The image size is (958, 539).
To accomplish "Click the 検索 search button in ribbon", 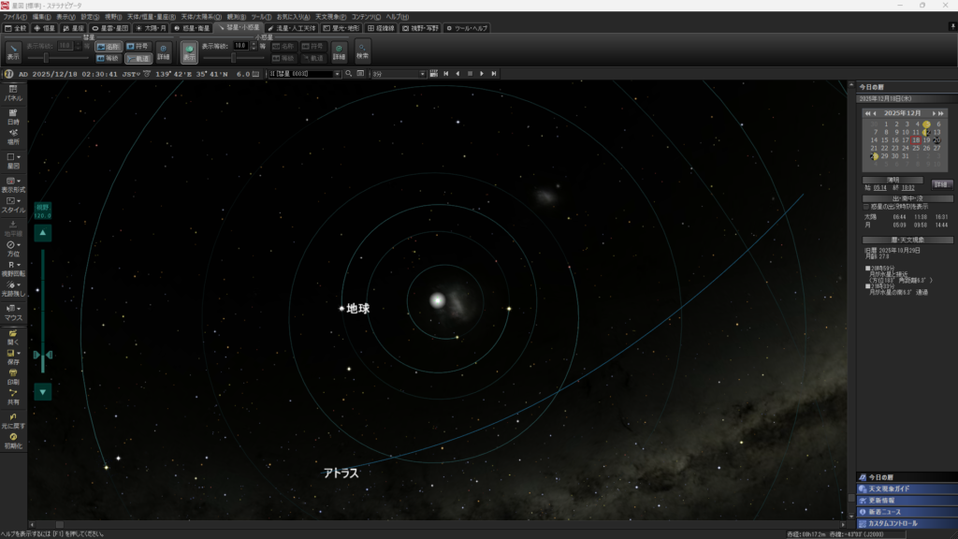I will pos(362,51).
